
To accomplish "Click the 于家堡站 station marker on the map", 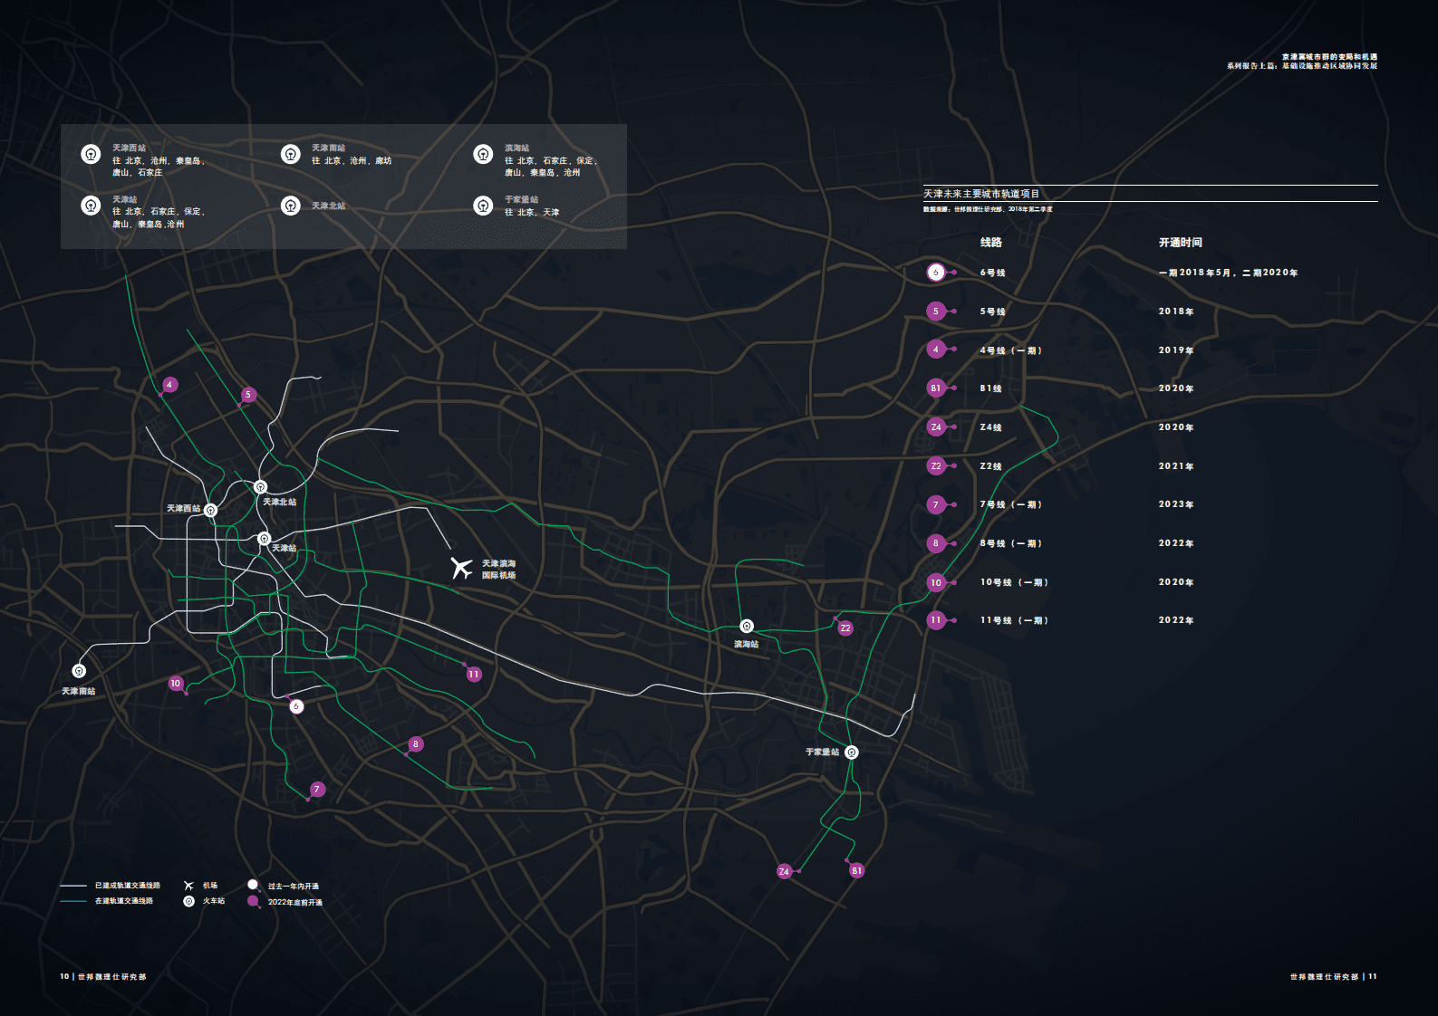I will 851,752.
